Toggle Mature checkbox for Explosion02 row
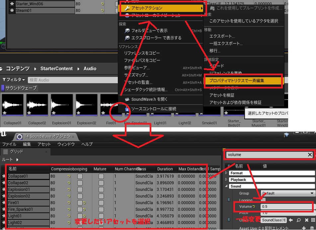 101,196
